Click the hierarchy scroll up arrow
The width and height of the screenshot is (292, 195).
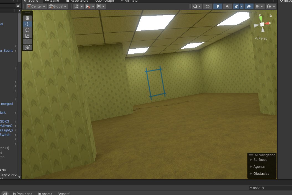point(19,11)
